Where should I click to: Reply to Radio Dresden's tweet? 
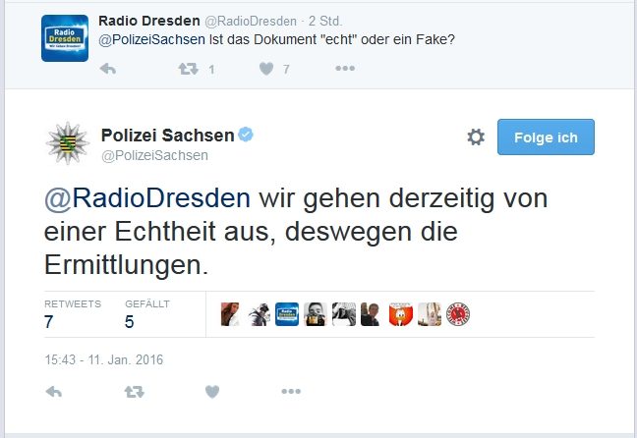(108, 69)
